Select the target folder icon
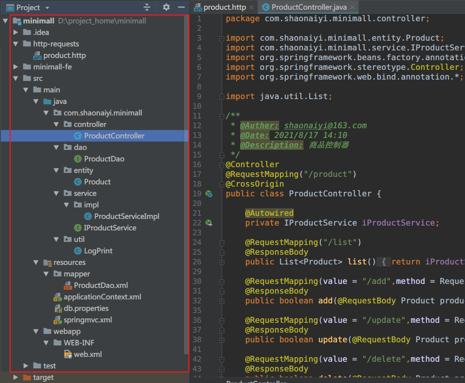 (27, 377)
